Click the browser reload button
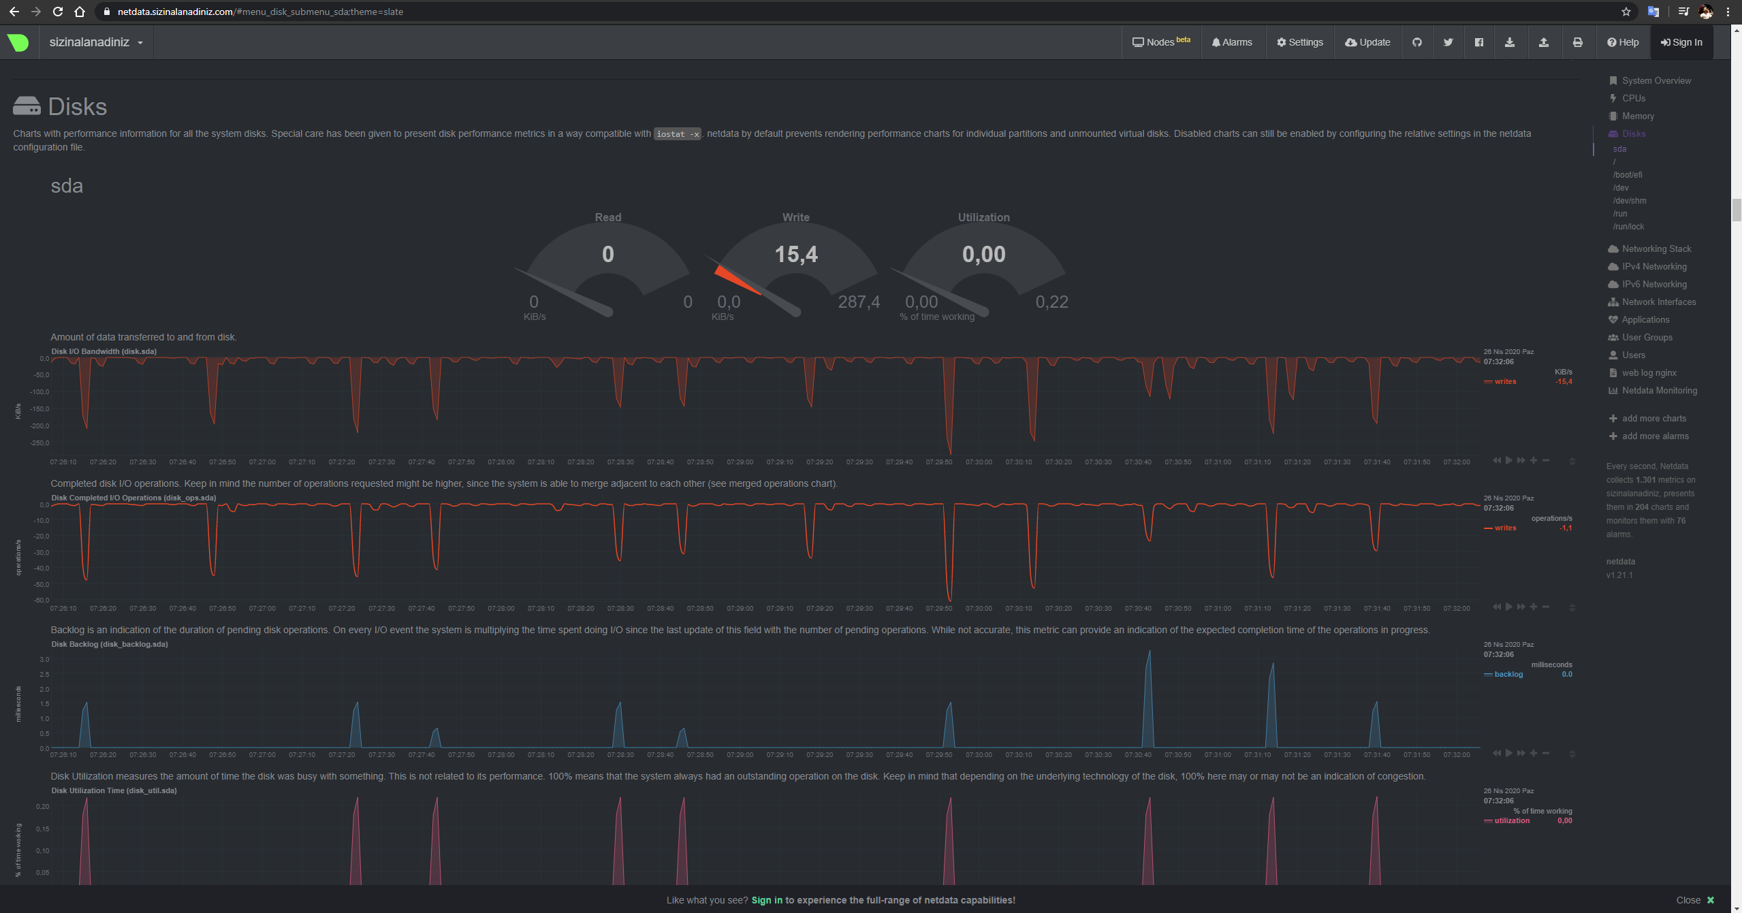Screen dimensions: 1742x913 coord(58,12)
